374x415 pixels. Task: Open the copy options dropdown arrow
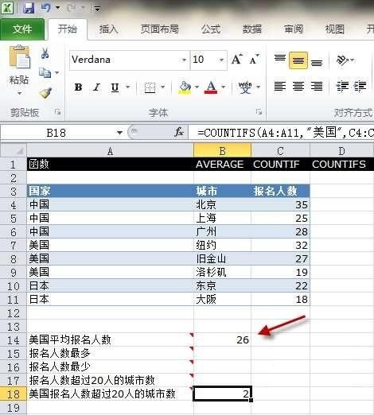(x=56, y=72)
